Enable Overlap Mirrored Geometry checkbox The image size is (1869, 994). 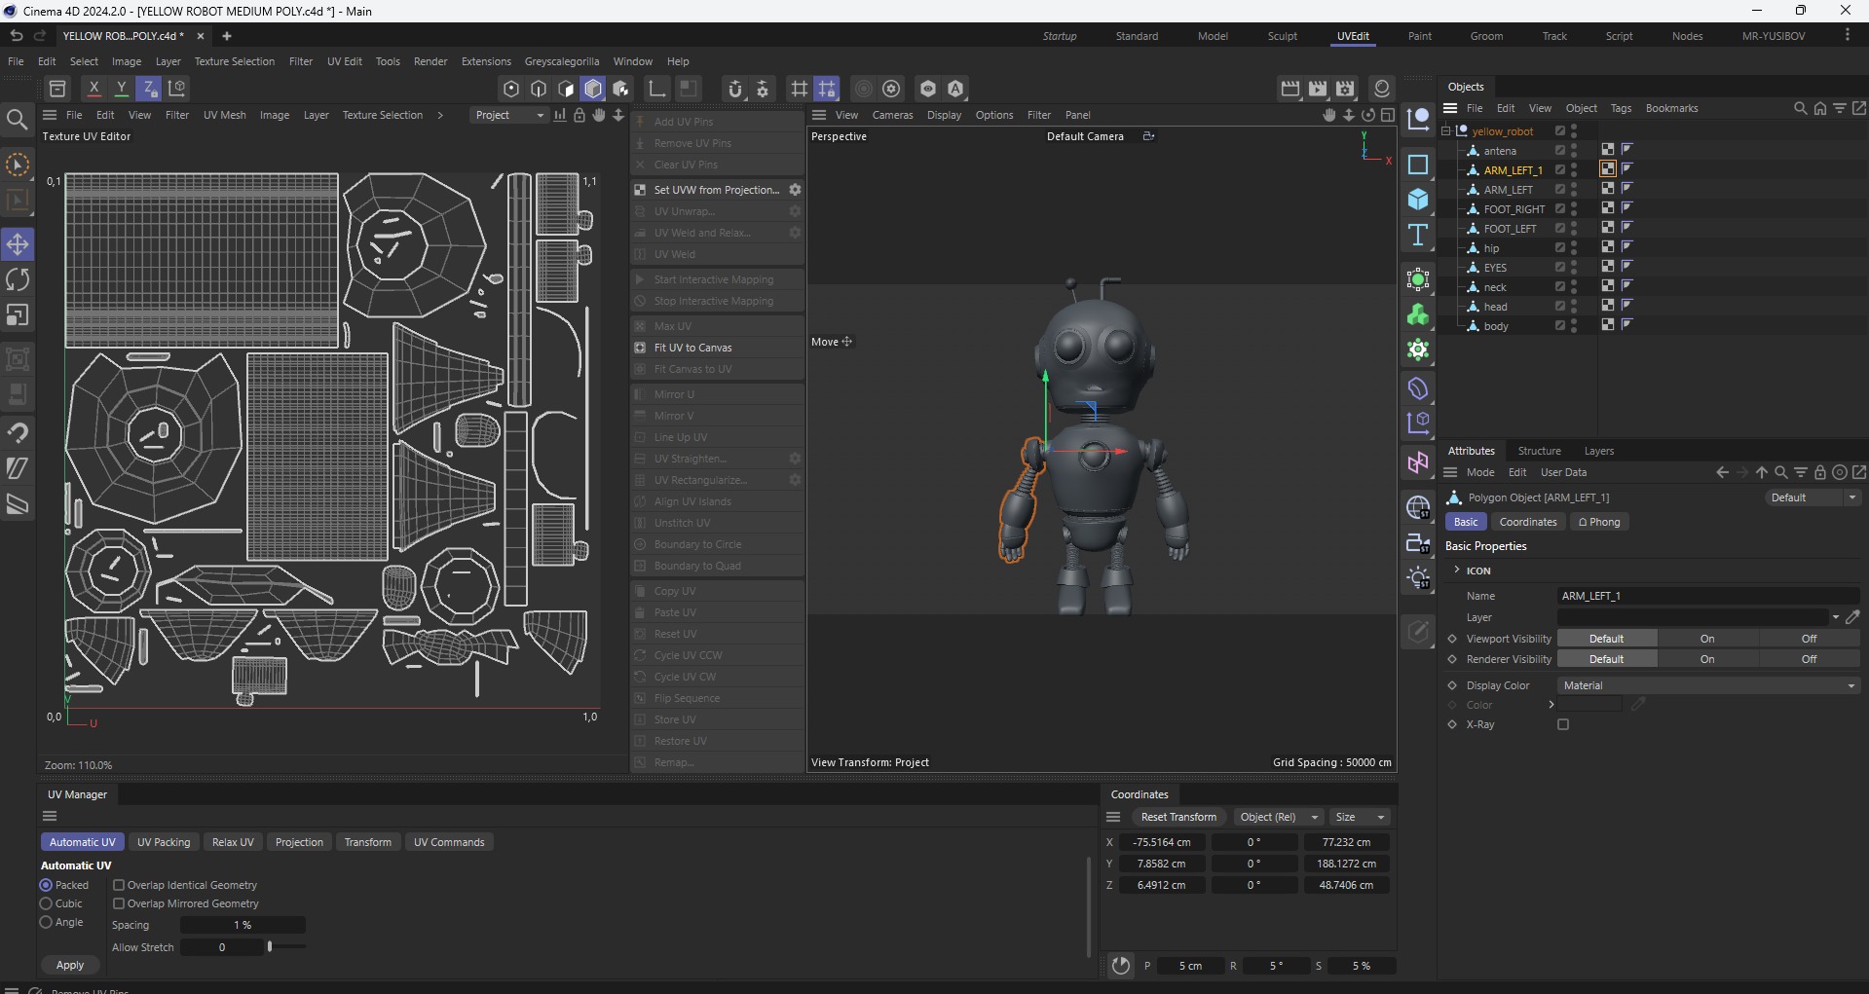[119, 903]
